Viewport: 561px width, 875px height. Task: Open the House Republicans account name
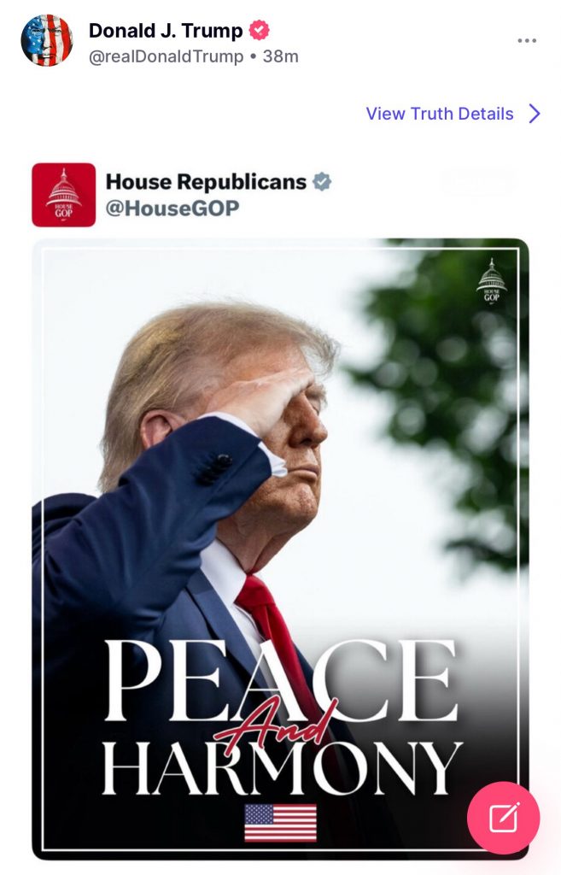(x=206, y=181)
